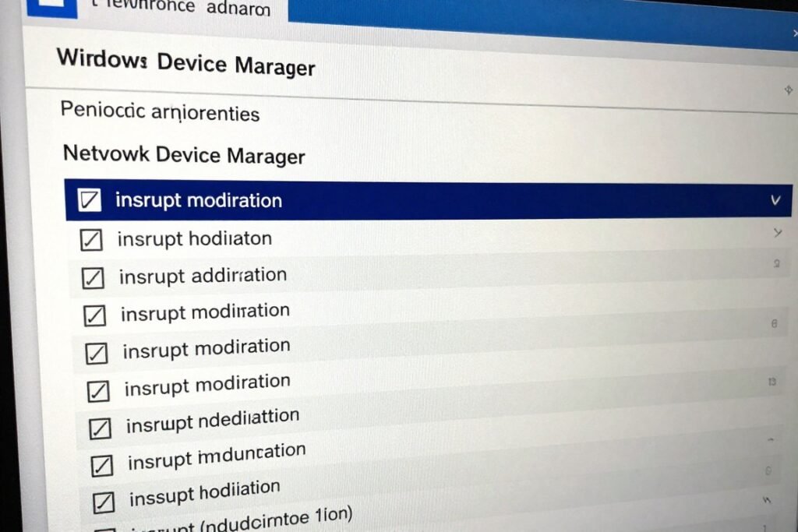Click the highlighted blue selection bar

[x=429, y=200]
